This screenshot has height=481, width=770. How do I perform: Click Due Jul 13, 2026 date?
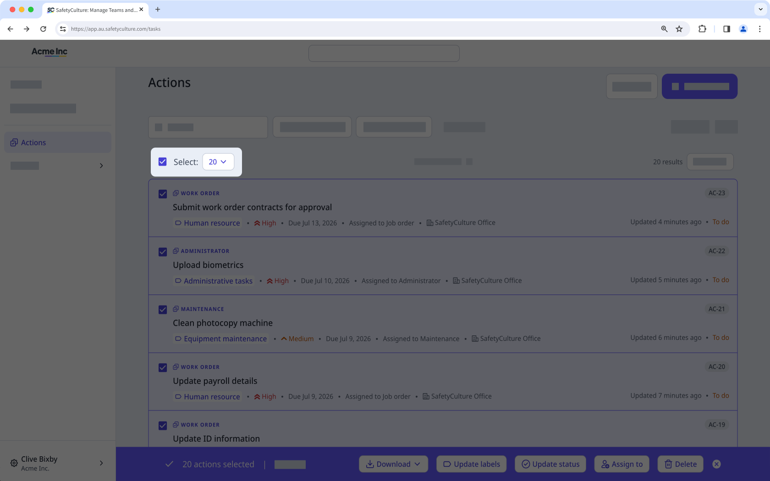(x=313, y=223)
